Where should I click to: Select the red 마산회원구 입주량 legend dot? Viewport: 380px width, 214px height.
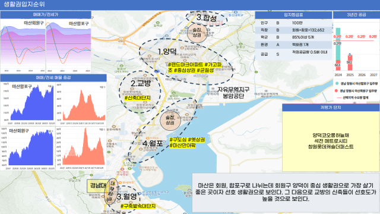(x=337, y=91)
